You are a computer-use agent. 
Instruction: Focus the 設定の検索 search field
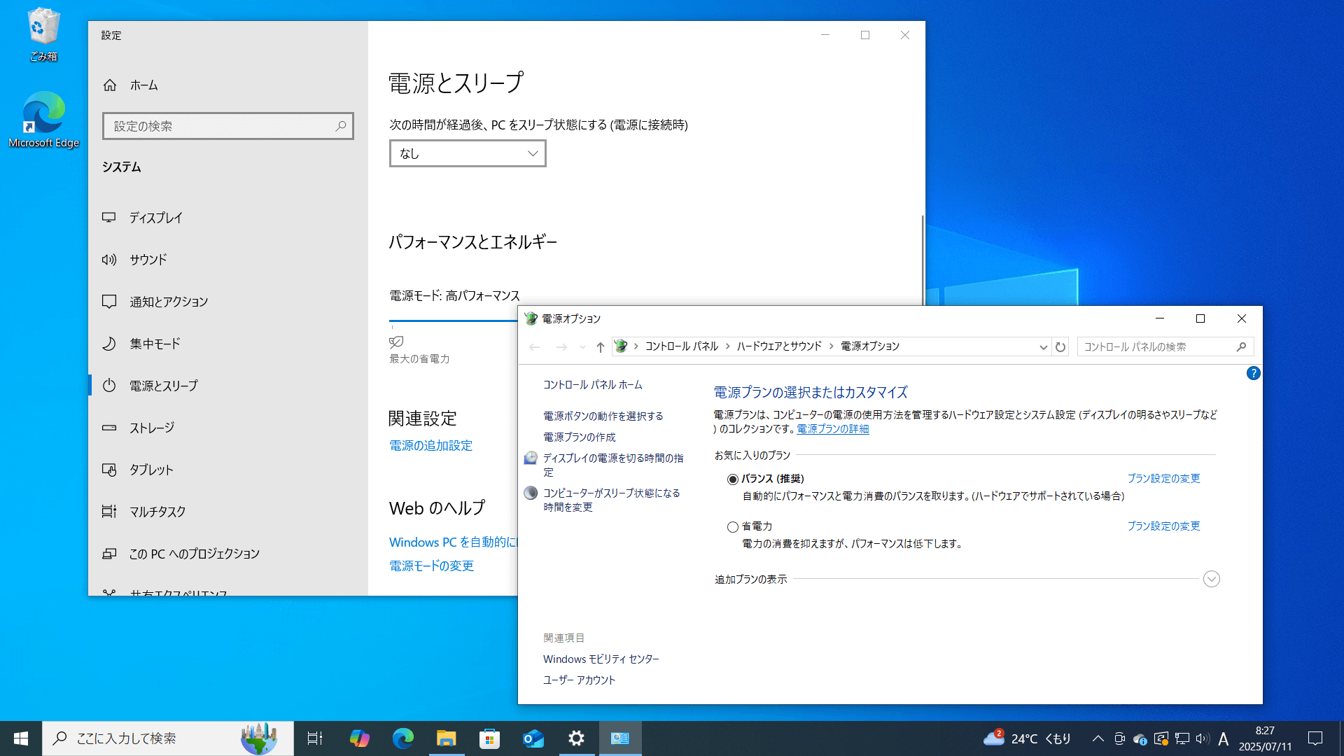pyautogui.click(x=228, y=126)
